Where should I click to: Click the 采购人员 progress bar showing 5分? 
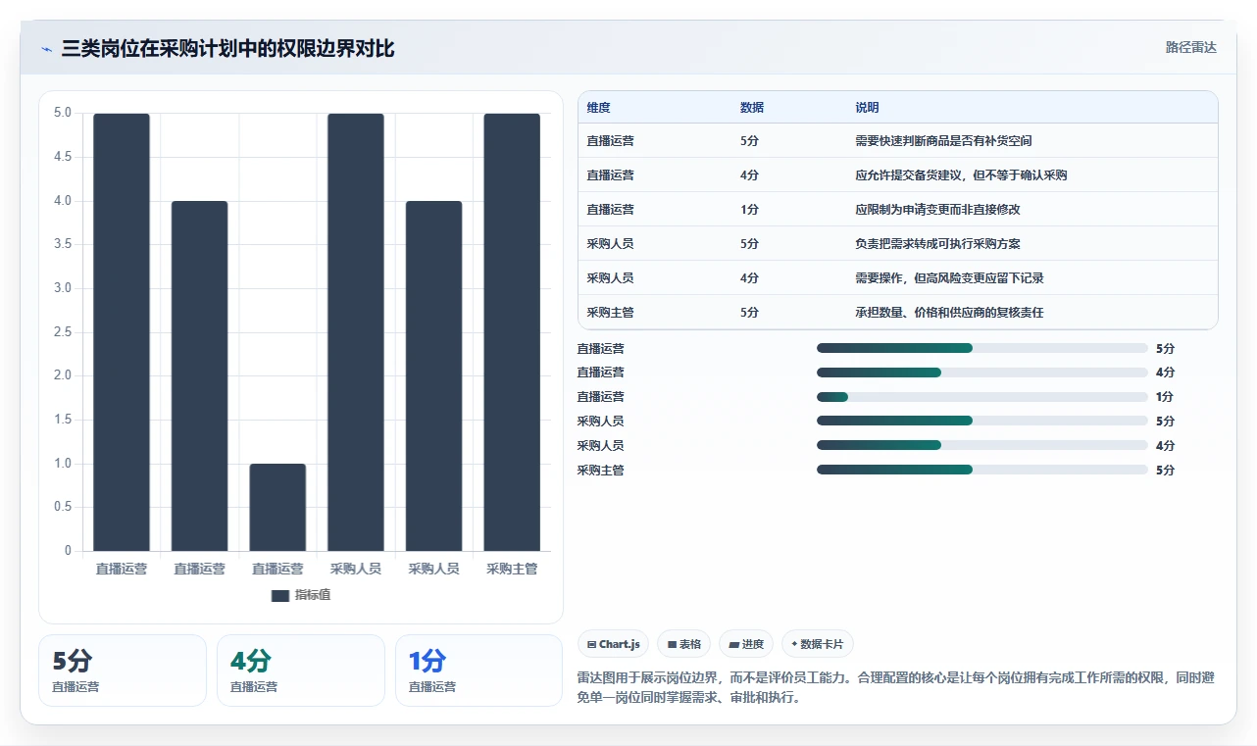pyautogui.click(x=981, y=422)
